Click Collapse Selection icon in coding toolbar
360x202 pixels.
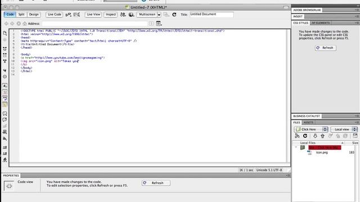click(5, 55)
